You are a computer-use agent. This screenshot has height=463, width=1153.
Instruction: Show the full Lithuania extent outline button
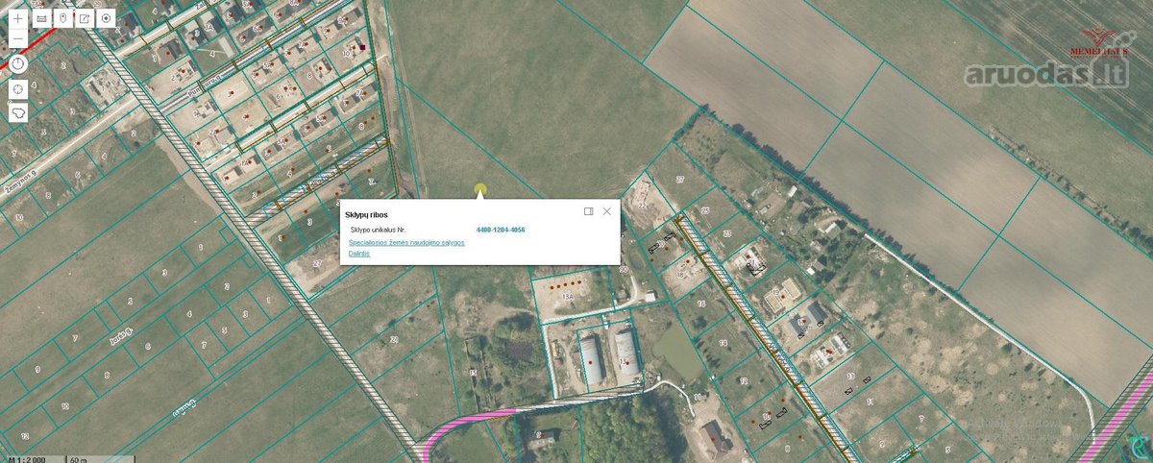18,112
